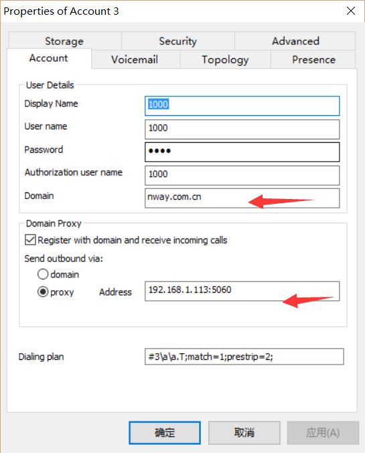This screenshot has width=365, height=453.
Task: Close the Properties of Account 3 dialog
Action: [x=351, y=11]
